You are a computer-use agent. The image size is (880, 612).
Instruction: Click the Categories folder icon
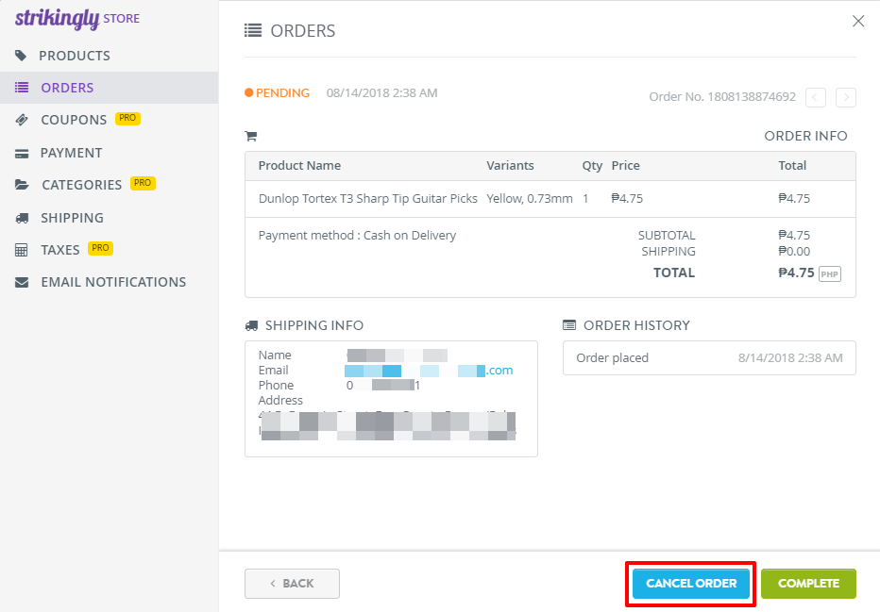22,185
